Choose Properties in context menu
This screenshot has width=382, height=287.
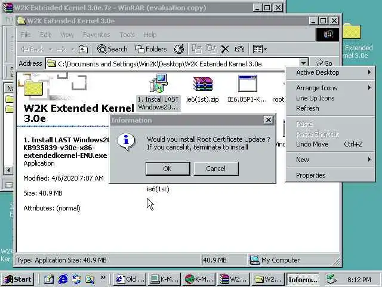click(330, 175)
